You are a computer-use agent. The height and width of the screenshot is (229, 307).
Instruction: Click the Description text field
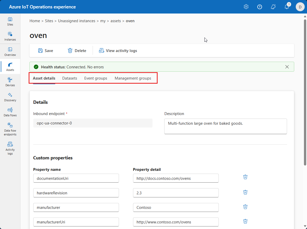(x=225, y=126)
